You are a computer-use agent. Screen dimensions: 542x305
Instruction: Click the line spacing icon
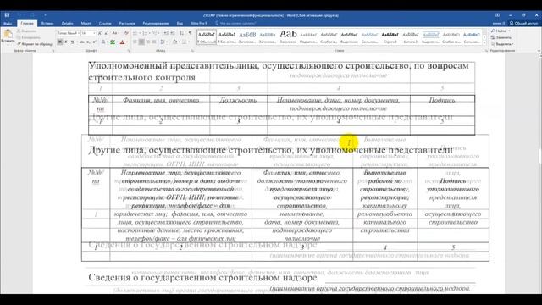(x=162, y=42)
